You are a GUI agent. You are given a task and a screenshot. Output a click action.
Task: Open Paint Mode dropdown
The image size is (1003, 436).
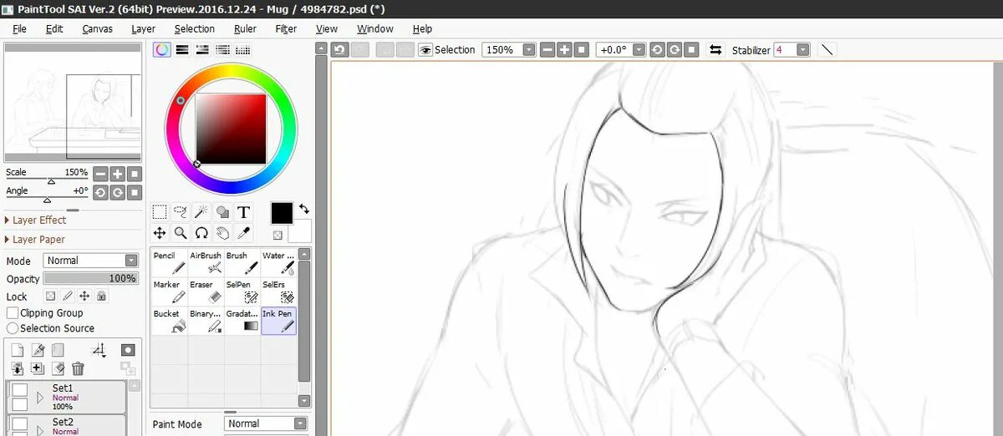pos(266,423)
